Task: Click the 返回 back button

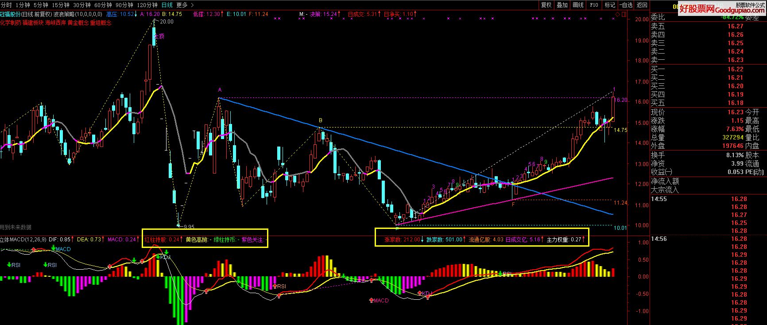Action: (642, 5)
